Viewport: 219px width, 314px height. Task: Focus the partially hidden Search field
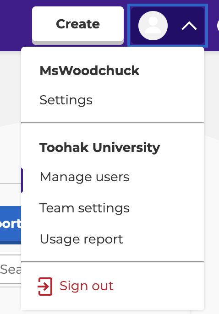point(11,269)
